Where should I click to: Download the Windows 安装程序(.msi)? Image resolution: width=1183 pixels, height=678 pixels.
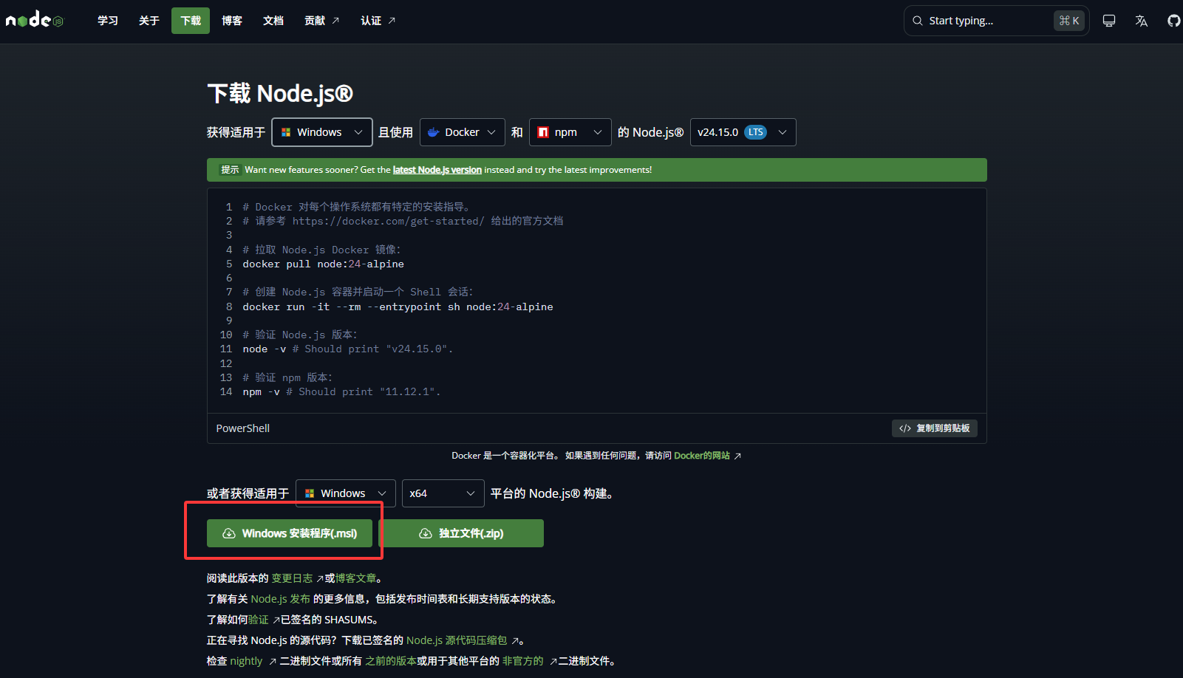tap(290, 533)
